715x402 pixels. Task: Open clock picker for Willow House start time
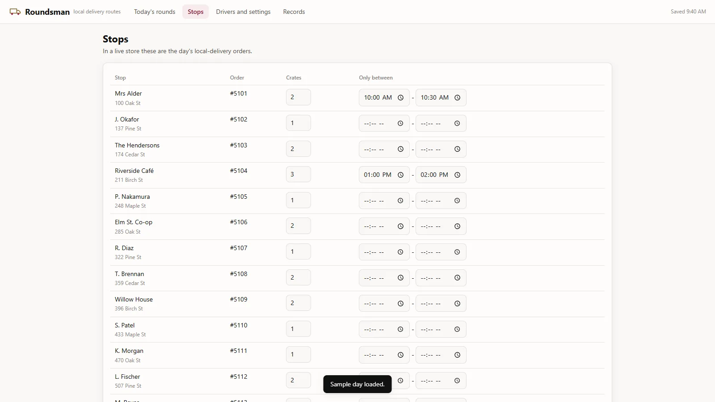click(400, 304)
